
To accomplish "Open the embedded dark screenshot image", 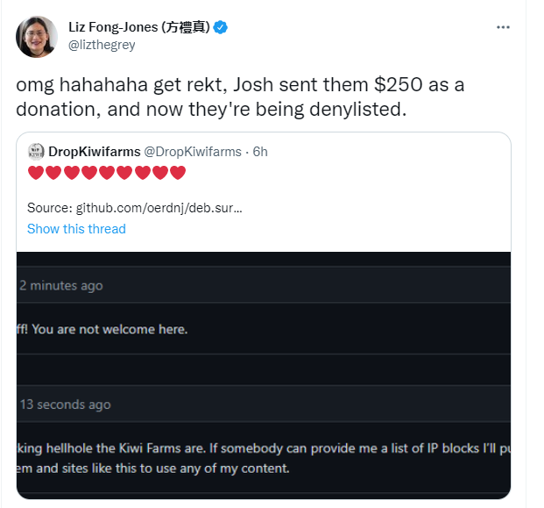I will [x=263, y=377].
